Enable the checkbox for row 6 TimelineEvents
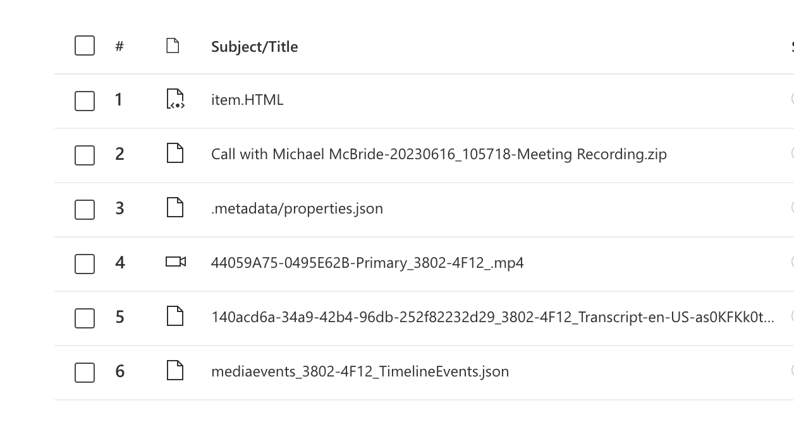 (x=85, y=372)
